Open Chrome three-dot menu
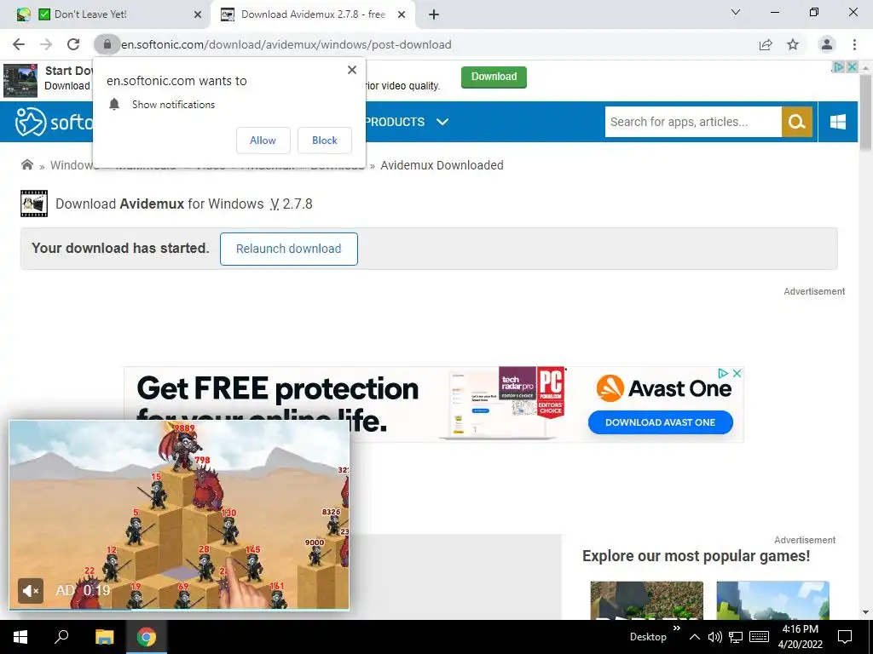Image resolution: width=873 pixels, height=654 pixels. [x=854, y=44]
